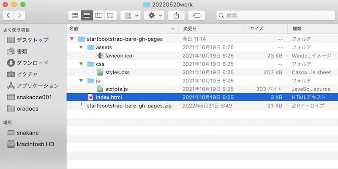Open the favicon.ico file icon
The image size is (338, 169).
[100, 55]
